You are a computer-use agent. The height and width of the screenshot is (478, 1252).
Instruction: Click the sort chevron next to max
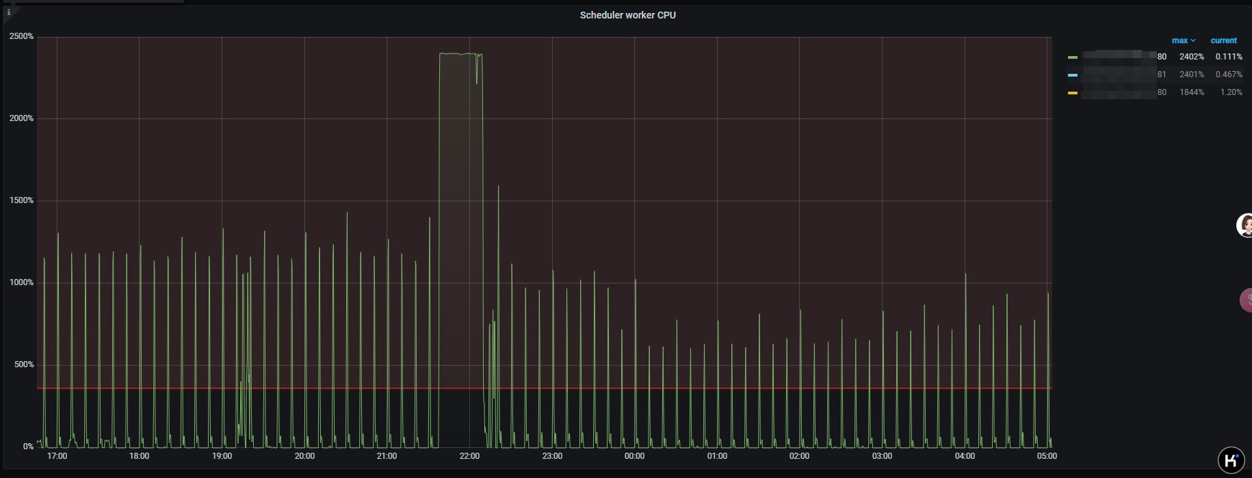[x=1193, y=41]
